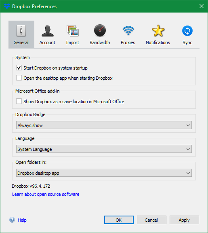Uncheck Start Dropbox on system startup
The image size is (208, 233).
19,68
